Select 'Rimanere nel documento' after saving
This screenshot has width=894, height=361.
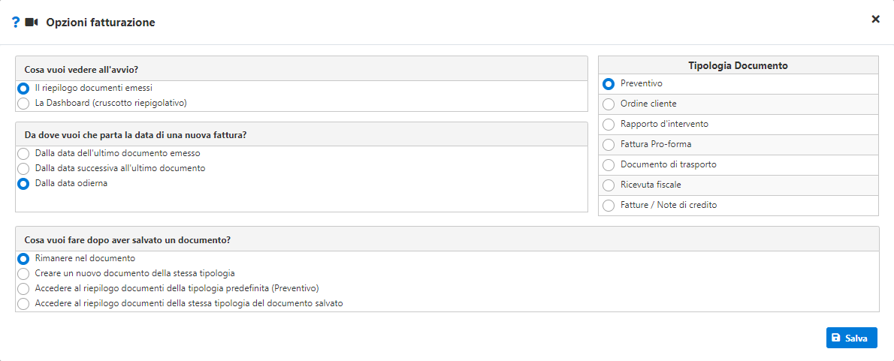point(23,259)
